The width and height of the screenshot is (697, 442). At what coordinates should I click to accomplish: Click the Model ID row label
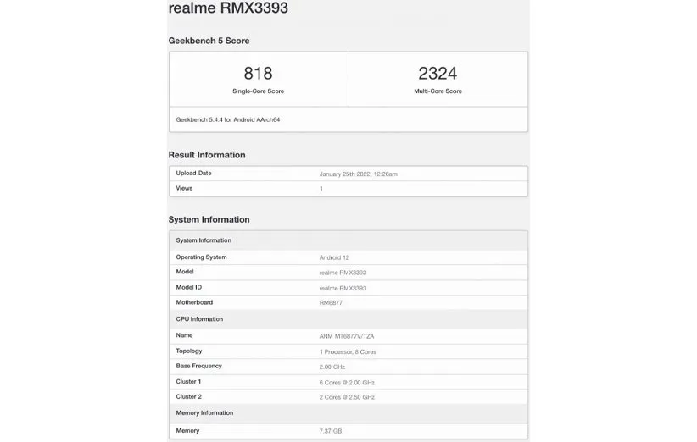click(189, 287)
